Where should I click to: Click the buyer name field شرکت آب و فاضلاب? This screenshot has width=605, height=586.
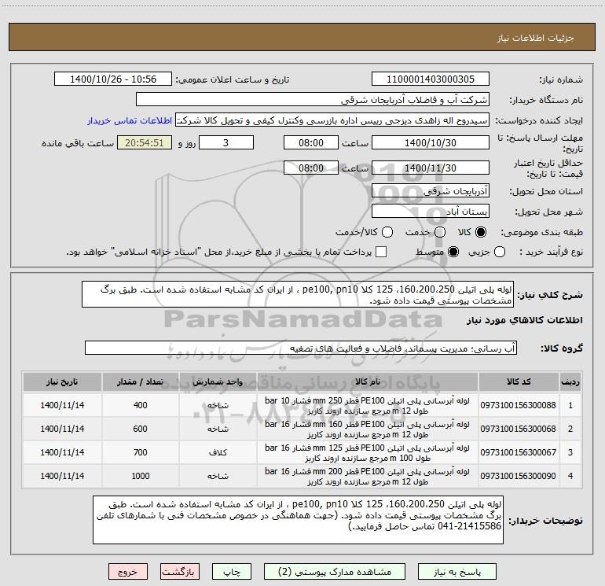(313, 100)
